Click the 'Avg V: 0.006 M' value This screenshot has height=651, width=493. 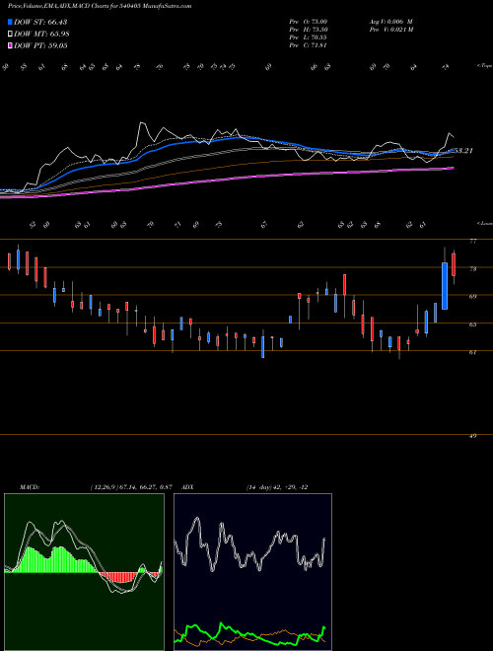tap(390, 22)
